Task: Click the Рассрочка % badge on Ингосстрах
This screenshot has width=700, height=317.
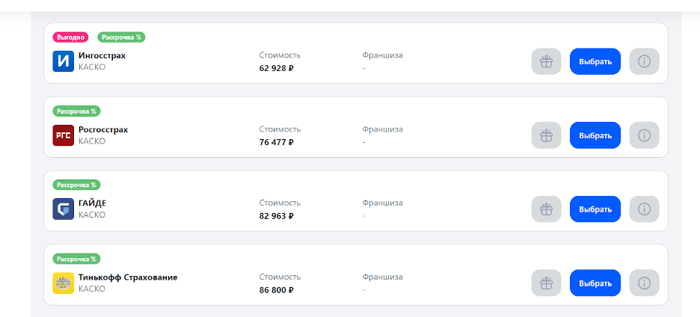Action: pyautogui.click(x=121, y=37)
